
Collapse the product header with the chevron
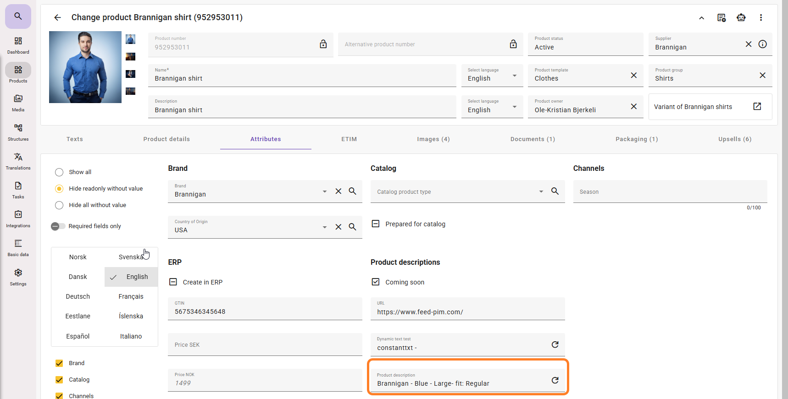(701, 18)
